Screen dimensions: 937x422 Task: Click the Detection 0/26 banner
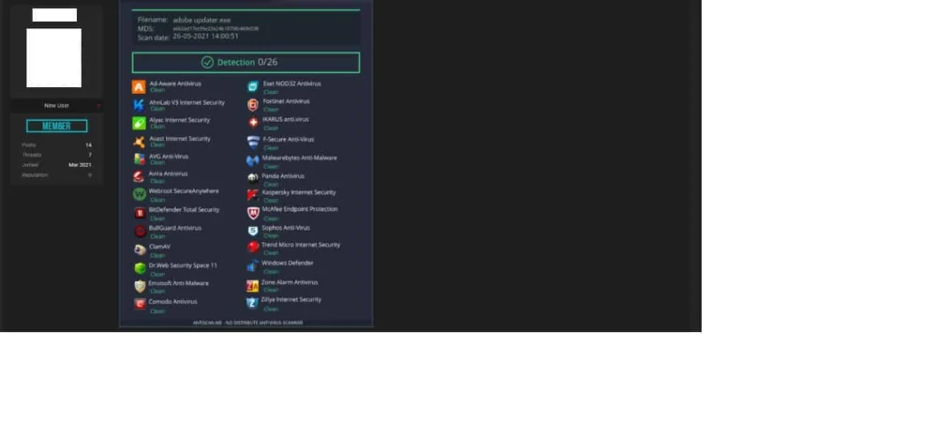[x=245, y=62]
